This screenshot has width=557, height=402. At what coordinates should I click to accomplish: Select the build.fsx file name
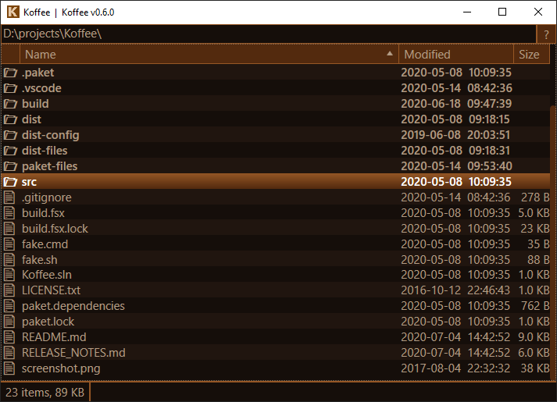43,213
